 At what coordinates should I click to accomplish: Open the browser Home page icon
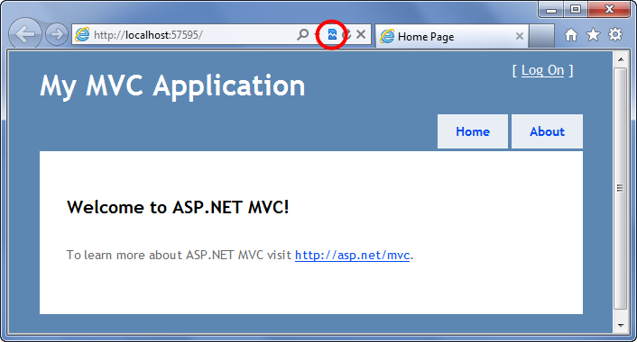coord(571,35)
